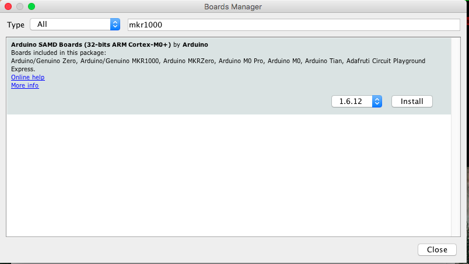The image size is (469, 264).
Task: Open the Online help link
Action: (x=28, y=77)
